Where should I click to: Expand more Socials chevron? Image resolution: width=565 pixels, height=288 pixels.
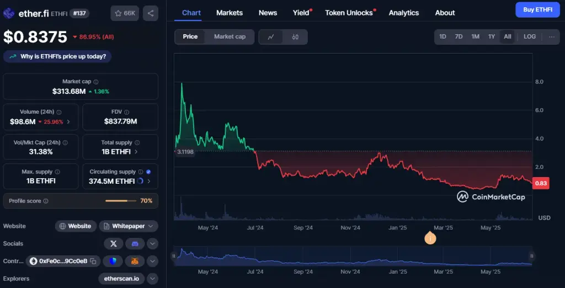click(152, 244)
